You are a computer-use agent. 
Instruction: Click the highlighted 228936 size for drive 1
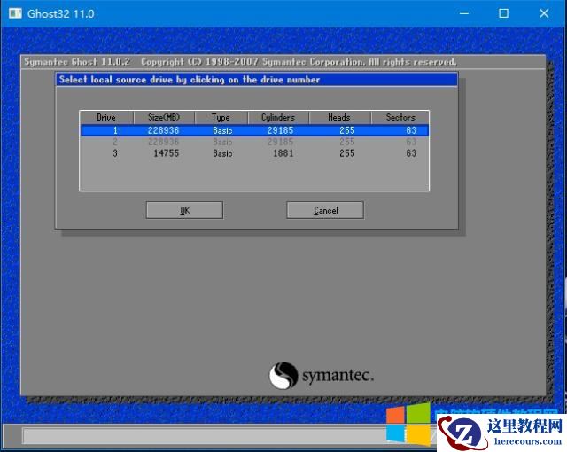coord(163,130)
